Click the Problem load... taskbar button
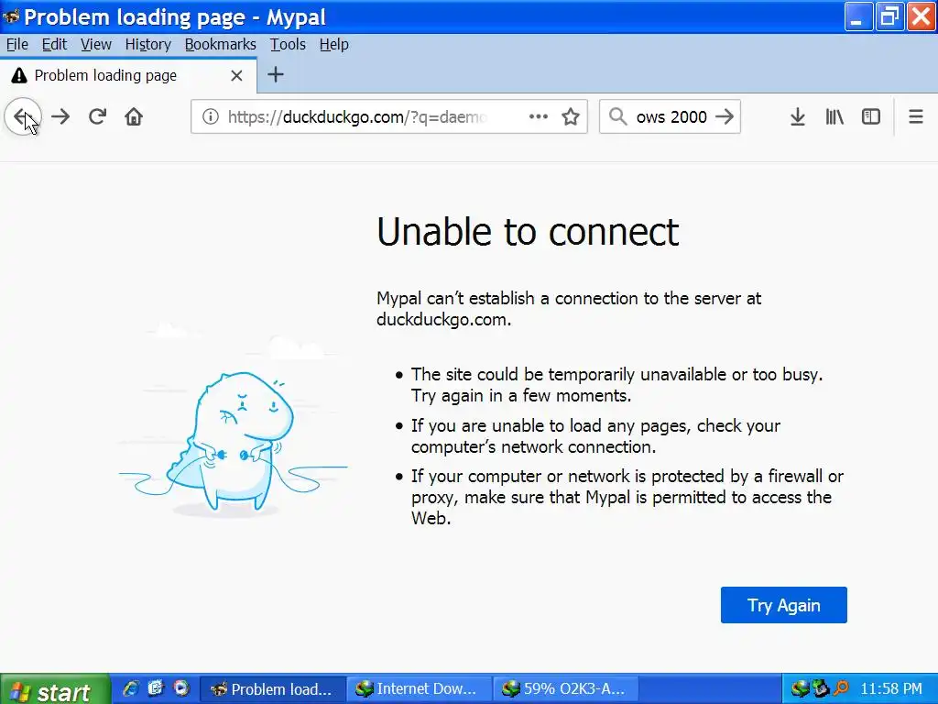 point(273,689)
